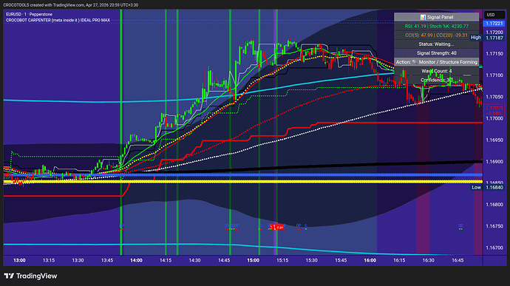Click the High 1.17187 price label
The height and width of the screenshot is (286, 510).
click(487, 38)
